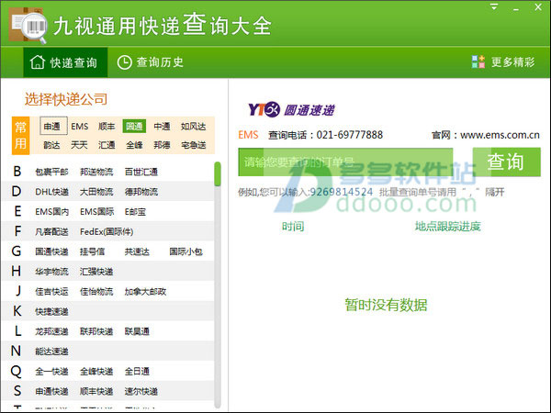The height and width of the screenshot is (413, 551).
Task: Choose 汇强快递 company
Action: (x=96, y=272)
